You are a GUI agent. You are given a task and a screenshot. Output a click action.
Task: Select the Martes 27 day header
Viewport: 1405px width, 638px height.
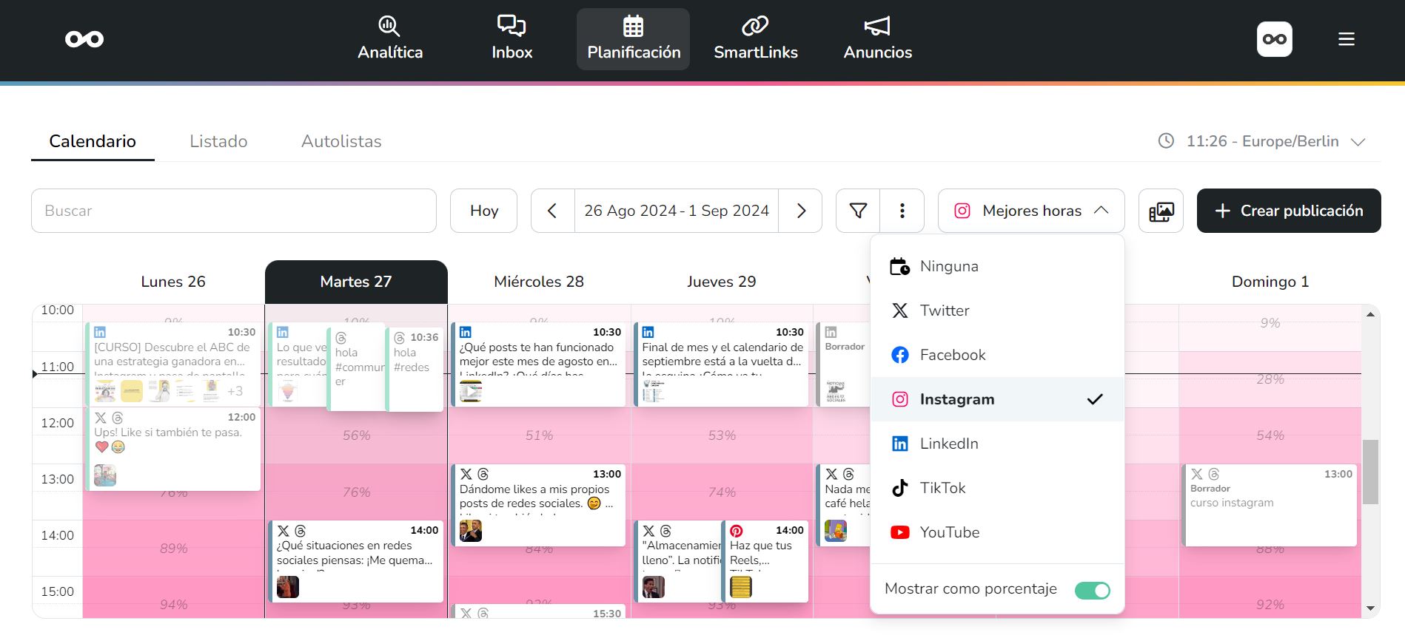pyautogui.click(x=356, y=282)
